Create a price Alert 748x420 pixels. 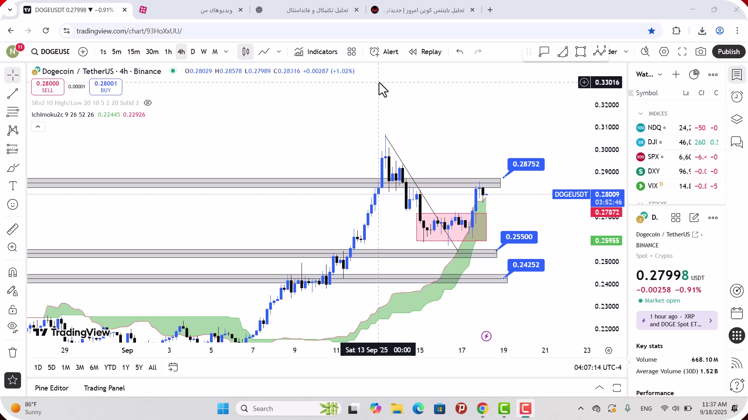[x=384, y=52]
